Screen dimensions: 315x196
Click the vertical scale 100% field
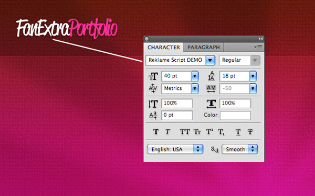click(x=177, y=103)
